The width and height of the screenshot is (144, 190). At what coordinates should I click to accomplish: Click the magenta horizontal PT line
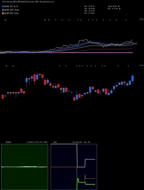pyautogui.click(x=66, y=53)
